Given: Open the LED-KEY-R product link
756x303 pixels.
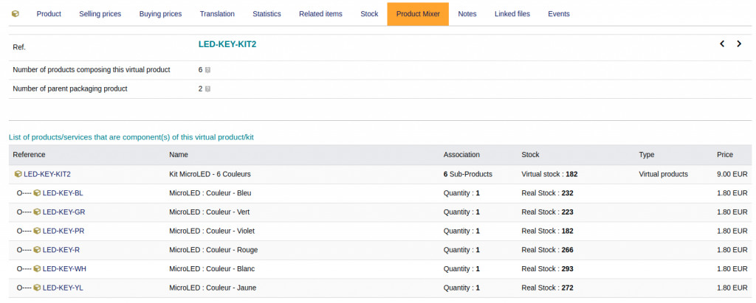Looking at the screenshot, I should (61, 250).
